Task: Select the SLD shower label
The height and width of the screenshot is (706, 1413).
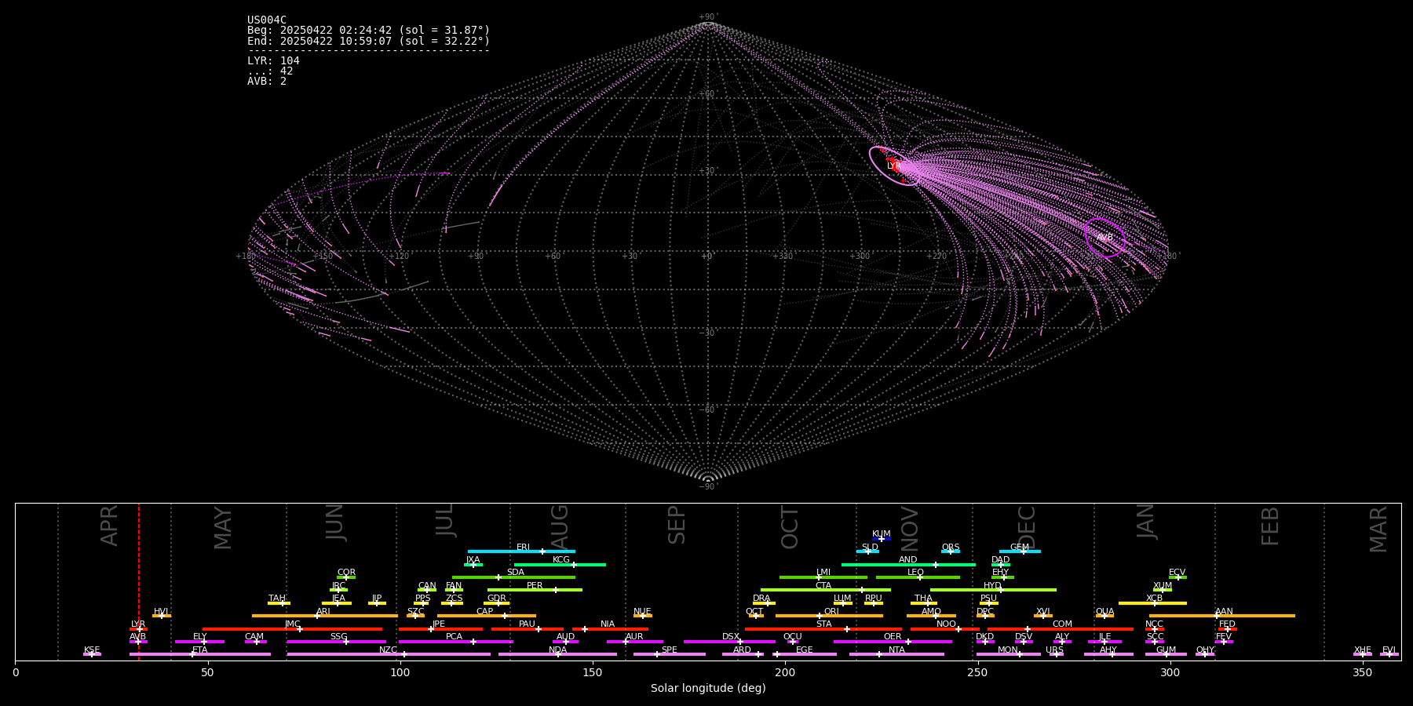Action: click(870, 548)
